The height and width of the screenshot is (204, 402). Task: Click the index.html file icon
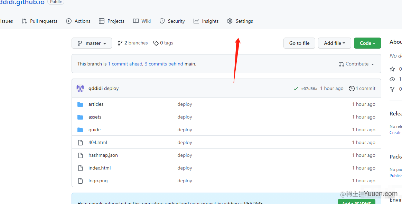click(80, 168)
